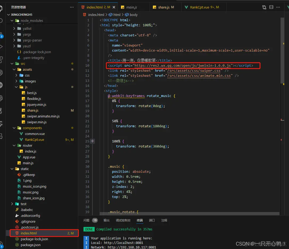
Task: Open the 注释 comments panel tab
Action: coord(164,220)
